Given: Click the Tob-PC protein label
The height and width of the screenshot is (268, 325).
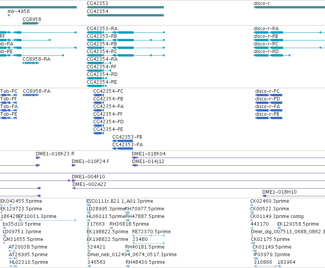Looking at the screenshot, I should pyautogui.click(x=9, y=91).
